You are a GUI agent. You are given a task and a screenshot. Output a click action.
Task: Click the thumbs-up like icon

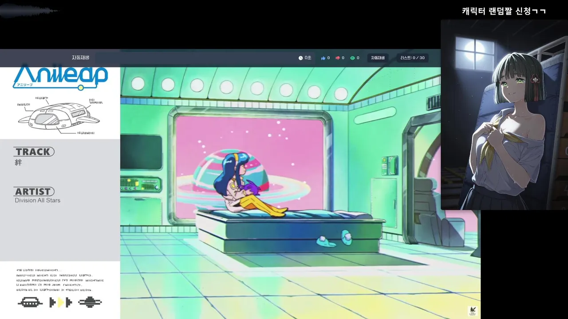point(323,58)
